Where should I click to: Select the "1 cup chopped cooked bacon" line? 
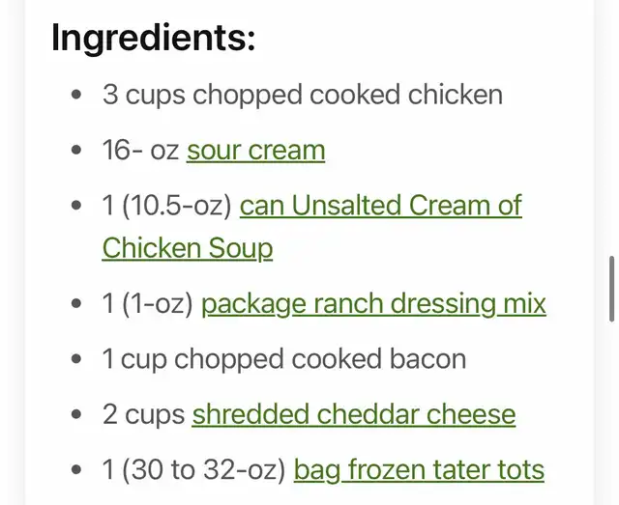(x=283, y=359)
